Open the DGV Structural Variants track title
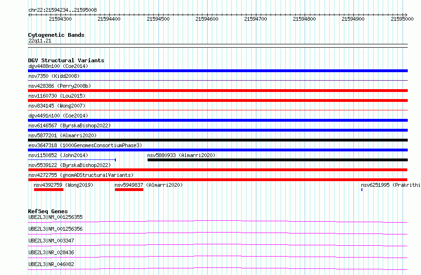This screenshot has height=275, width=421. coord(66,60)
